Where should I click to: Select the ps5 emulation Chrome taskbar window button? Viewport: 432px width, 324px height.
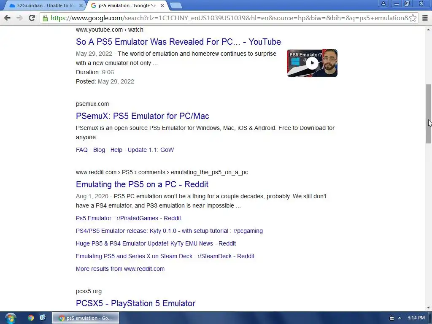[86, 318]
